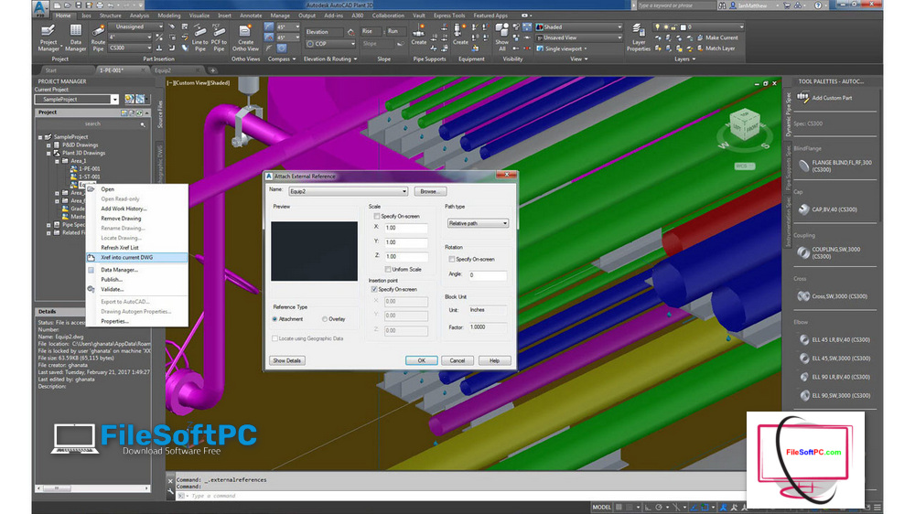Run the PCF to Pipe tool
The width and height of the screenshot is (915, 514).
219,37
